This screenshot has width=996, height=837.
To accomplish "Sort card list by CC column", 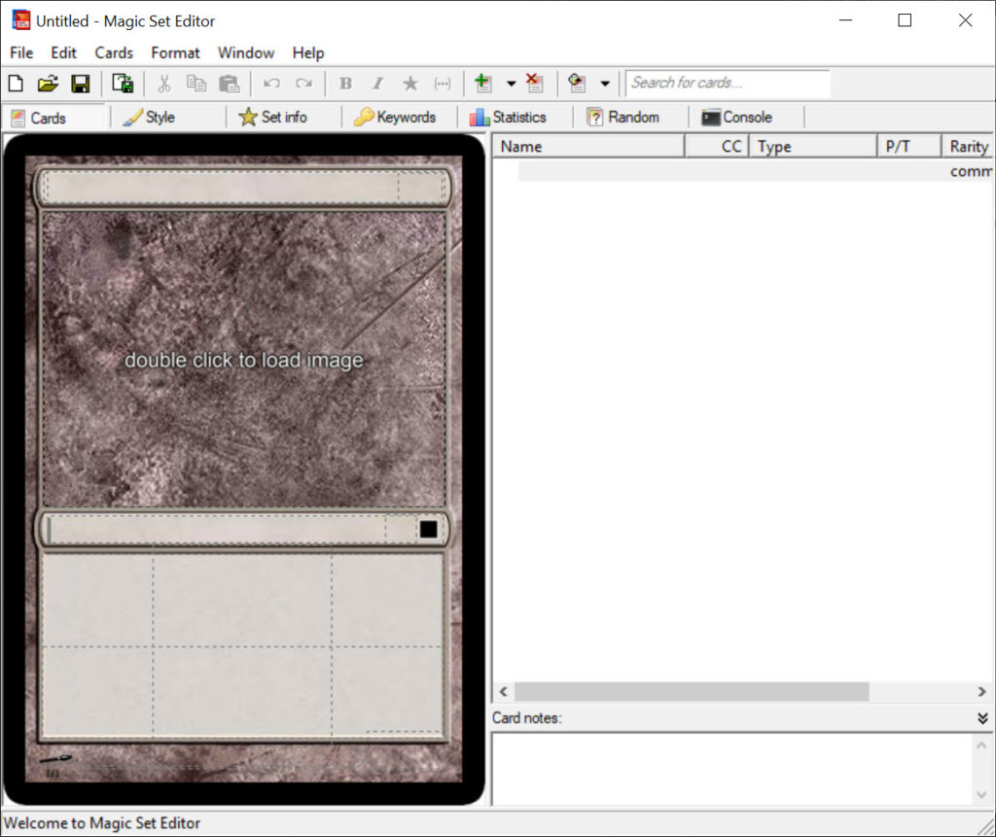I will (717, 146).
